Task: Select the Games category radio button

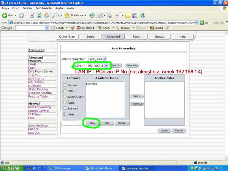Action: pos(65,85)
